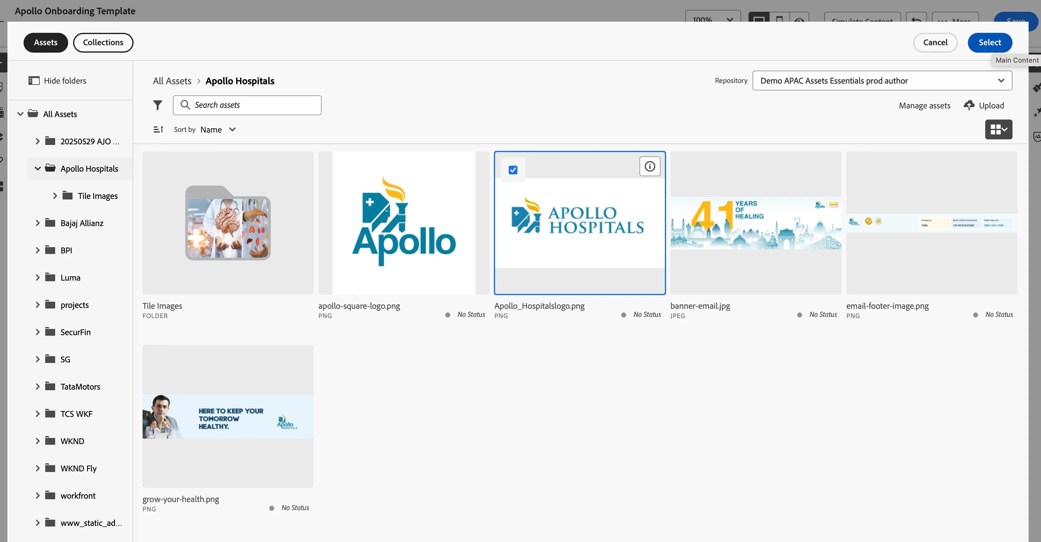Switch to the Assets tab
This screenshot has height=542, width=1041.
point(46,42)
